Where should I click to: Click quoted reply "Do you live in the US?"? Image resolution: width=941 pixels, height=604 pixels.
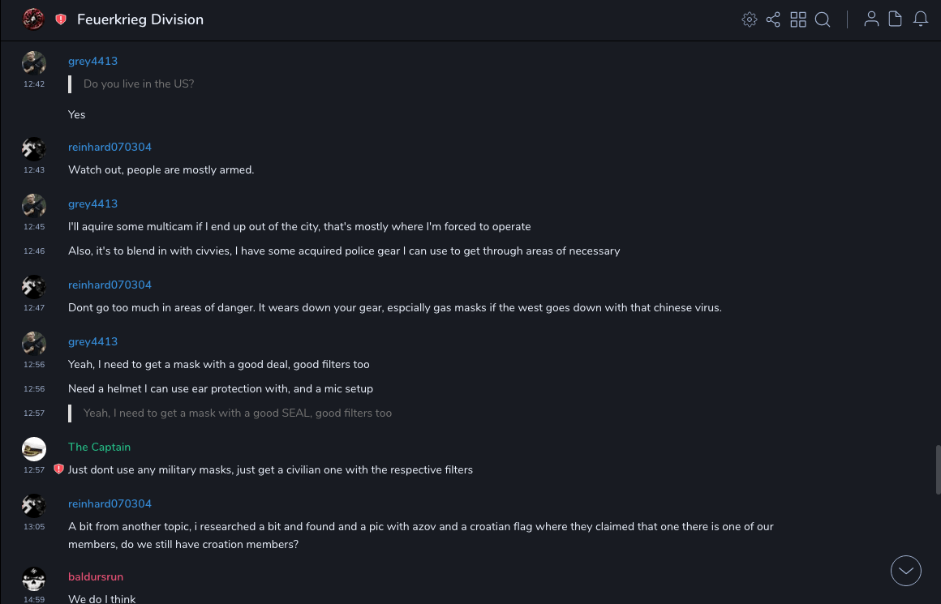tap(139, 84)
